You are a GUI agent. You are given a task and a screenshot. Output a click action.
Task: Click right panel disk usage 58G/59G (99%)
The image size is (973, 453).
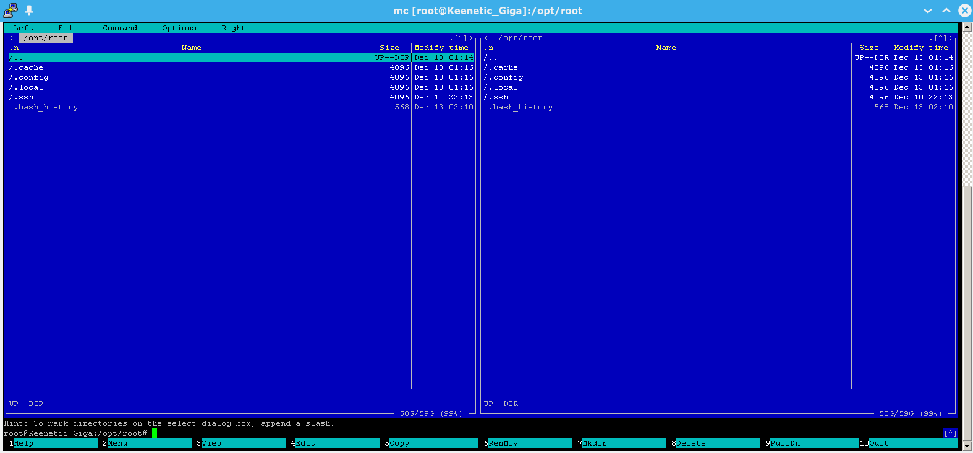pyautogui.click(x=911, y=413)
